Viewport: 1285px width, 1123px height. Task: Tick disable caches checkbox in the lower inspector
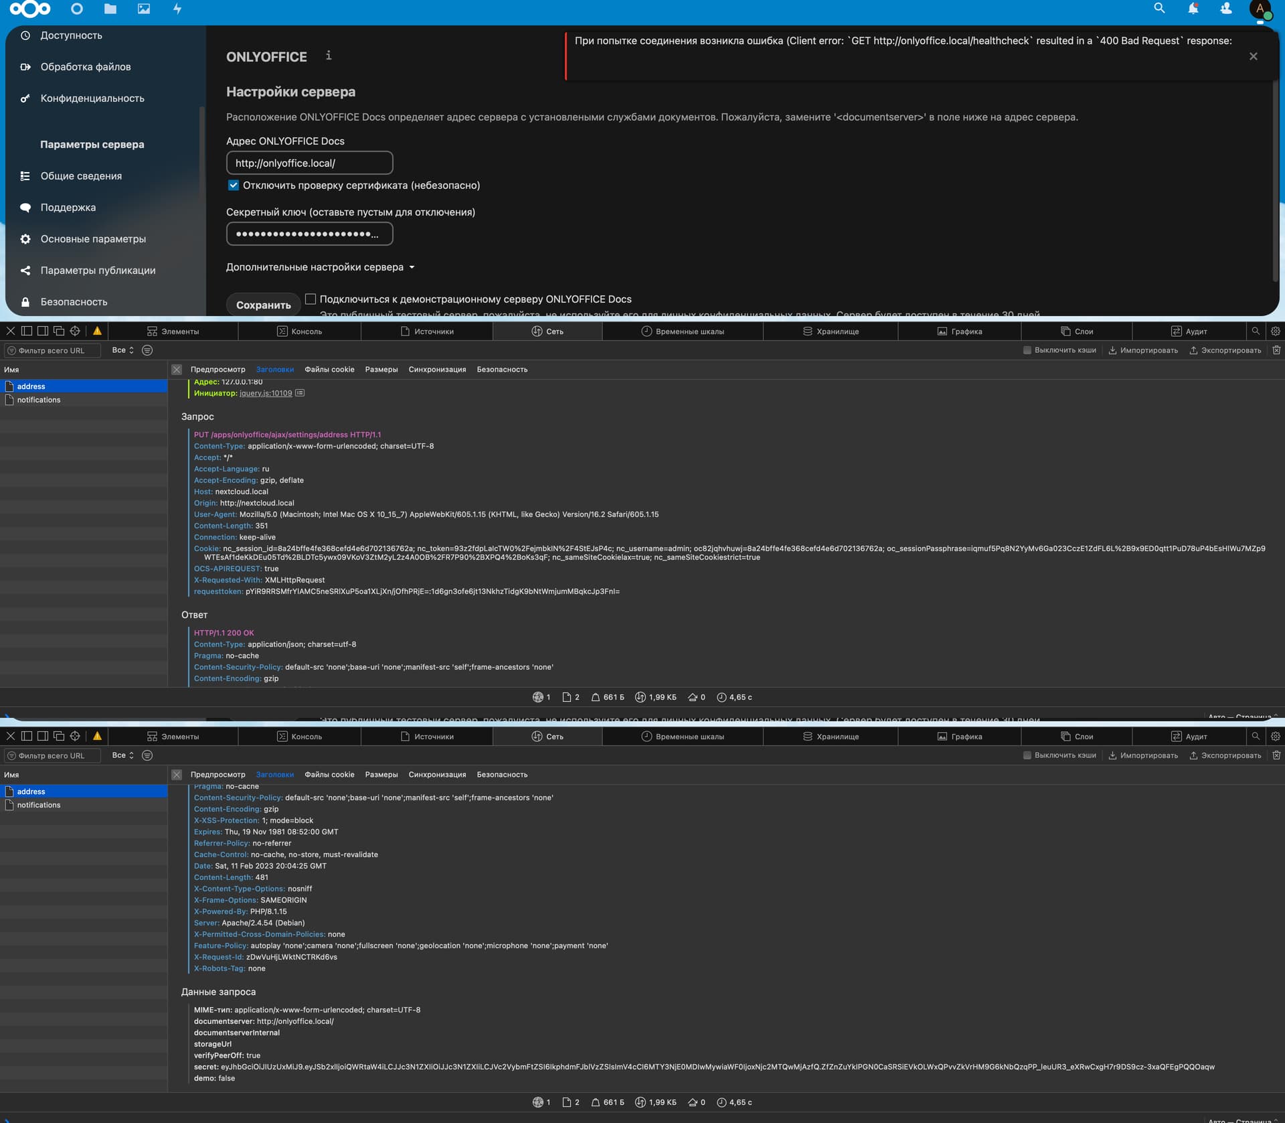coord(1027,755)
